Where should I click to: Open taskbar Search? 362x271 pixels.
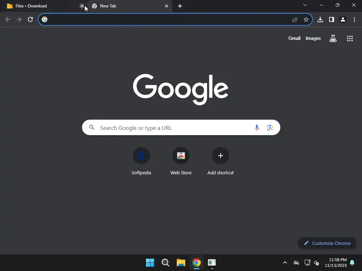[165, 263]
